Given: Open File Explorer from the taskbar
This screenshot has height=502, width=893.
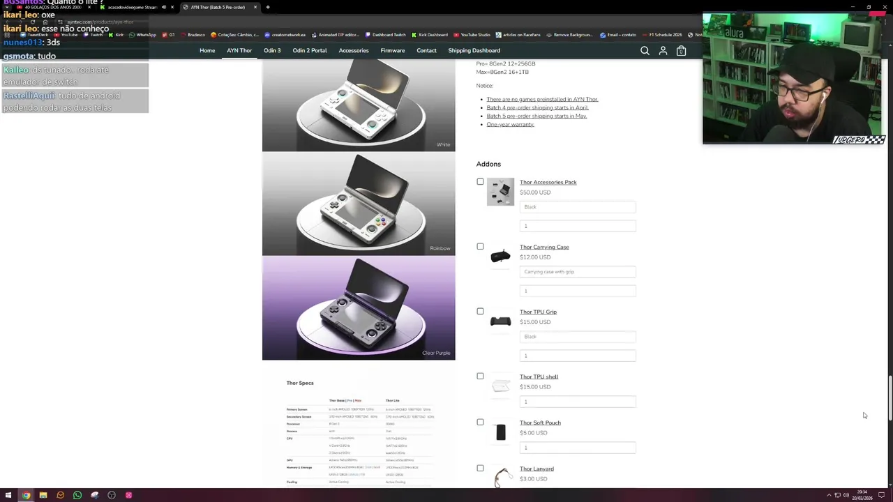Looking at the screenshot, I should click(x=43, y=495).
